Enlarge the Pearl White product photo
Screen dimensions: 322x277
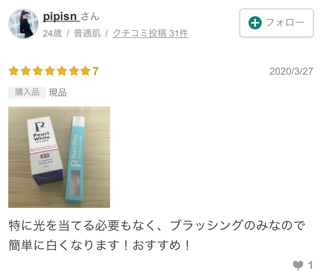(x=59, y=157)
